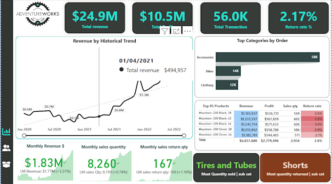Sort by the Return rate column header
The width and height of the screenshot is (332, 184).
pyautogui.click(x=312, y=106)
